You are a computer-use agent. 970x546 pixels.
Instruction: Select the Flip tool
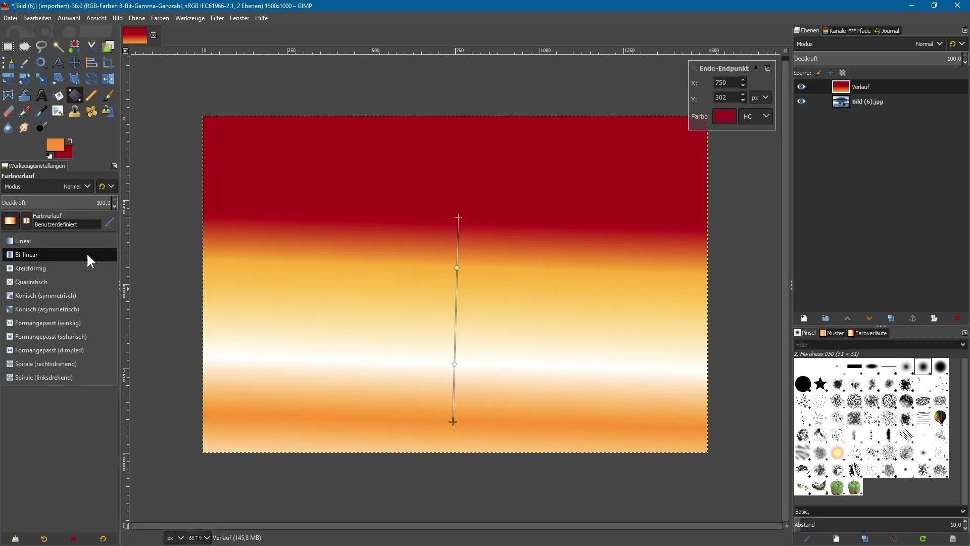click(108, 79)
